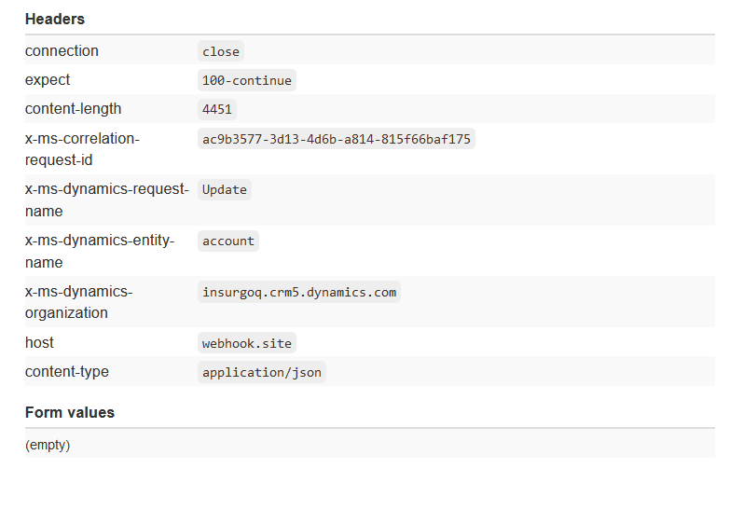Click the x-ms-dynamics-organization header name

[x=78, y=302]
